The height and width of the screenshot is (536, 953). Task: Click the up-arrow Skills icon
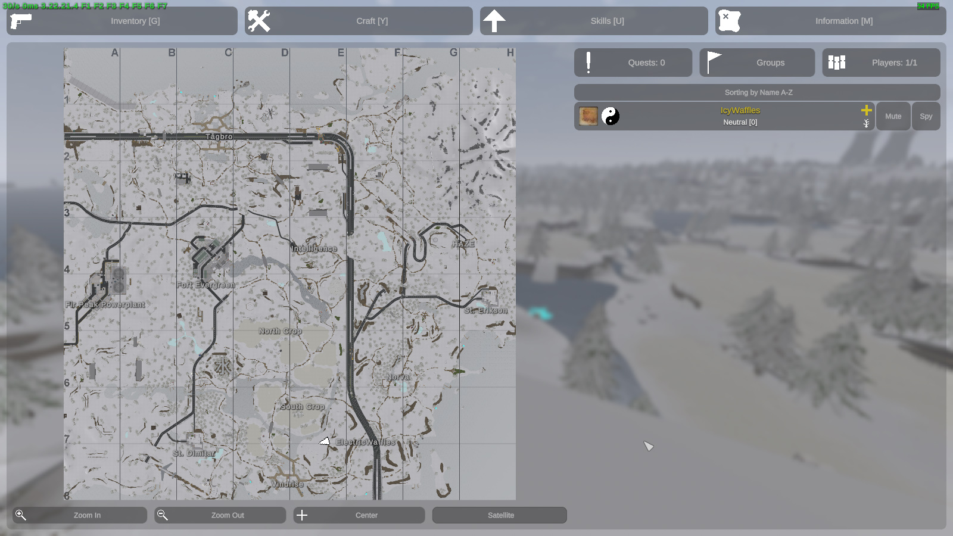(x=494, y=21)
